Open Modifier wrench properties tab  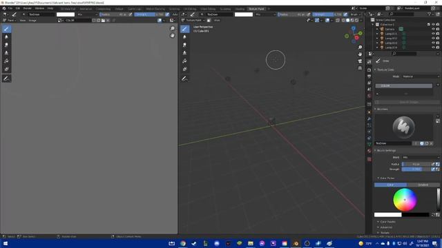tap(369, 119)
